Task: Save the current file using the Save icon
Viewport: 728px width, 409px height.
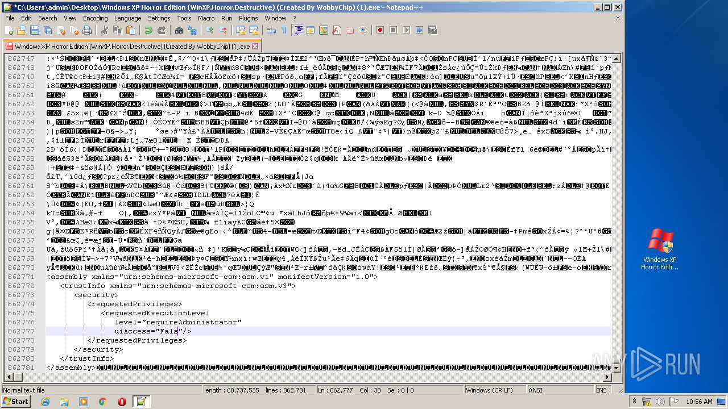Action: [34, 30]
